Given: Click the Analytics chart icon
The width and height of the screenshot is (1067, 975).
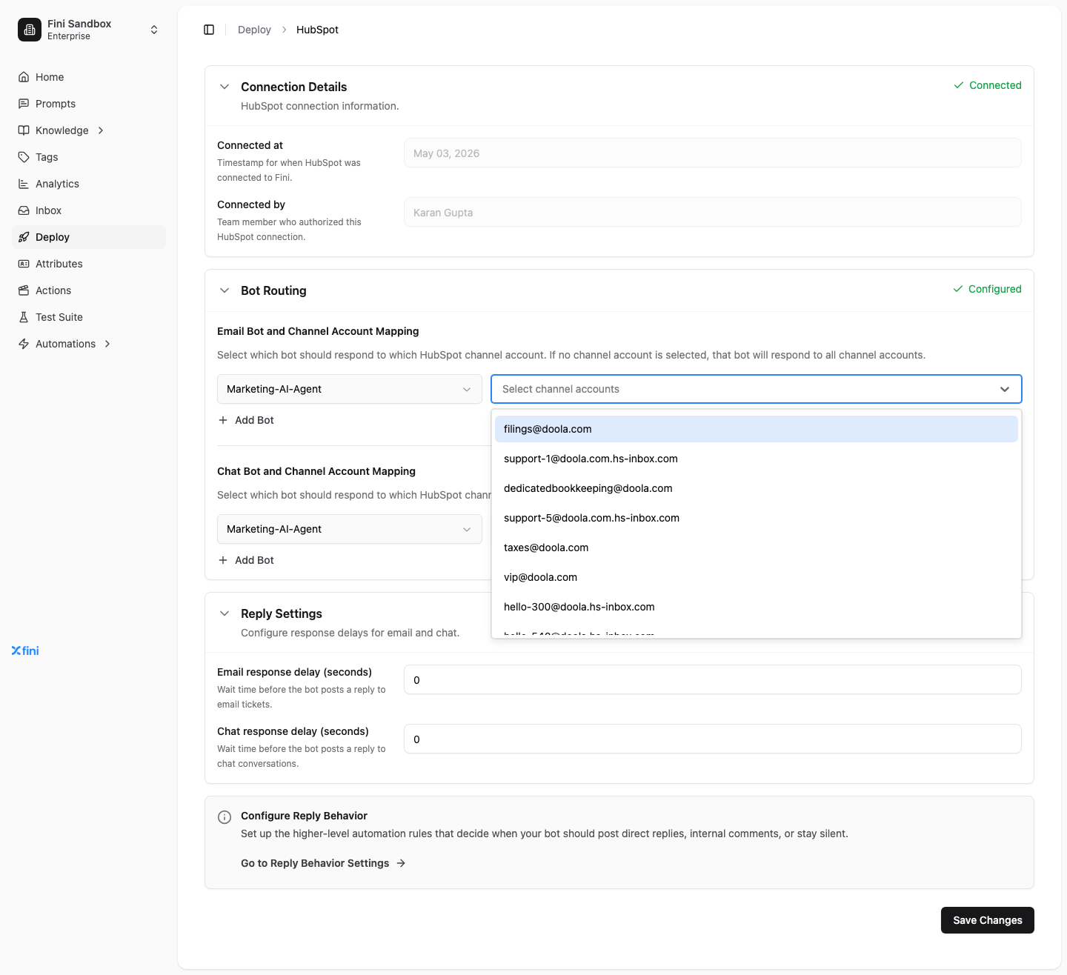Looking at the screenshot, I should click(24, 184).
